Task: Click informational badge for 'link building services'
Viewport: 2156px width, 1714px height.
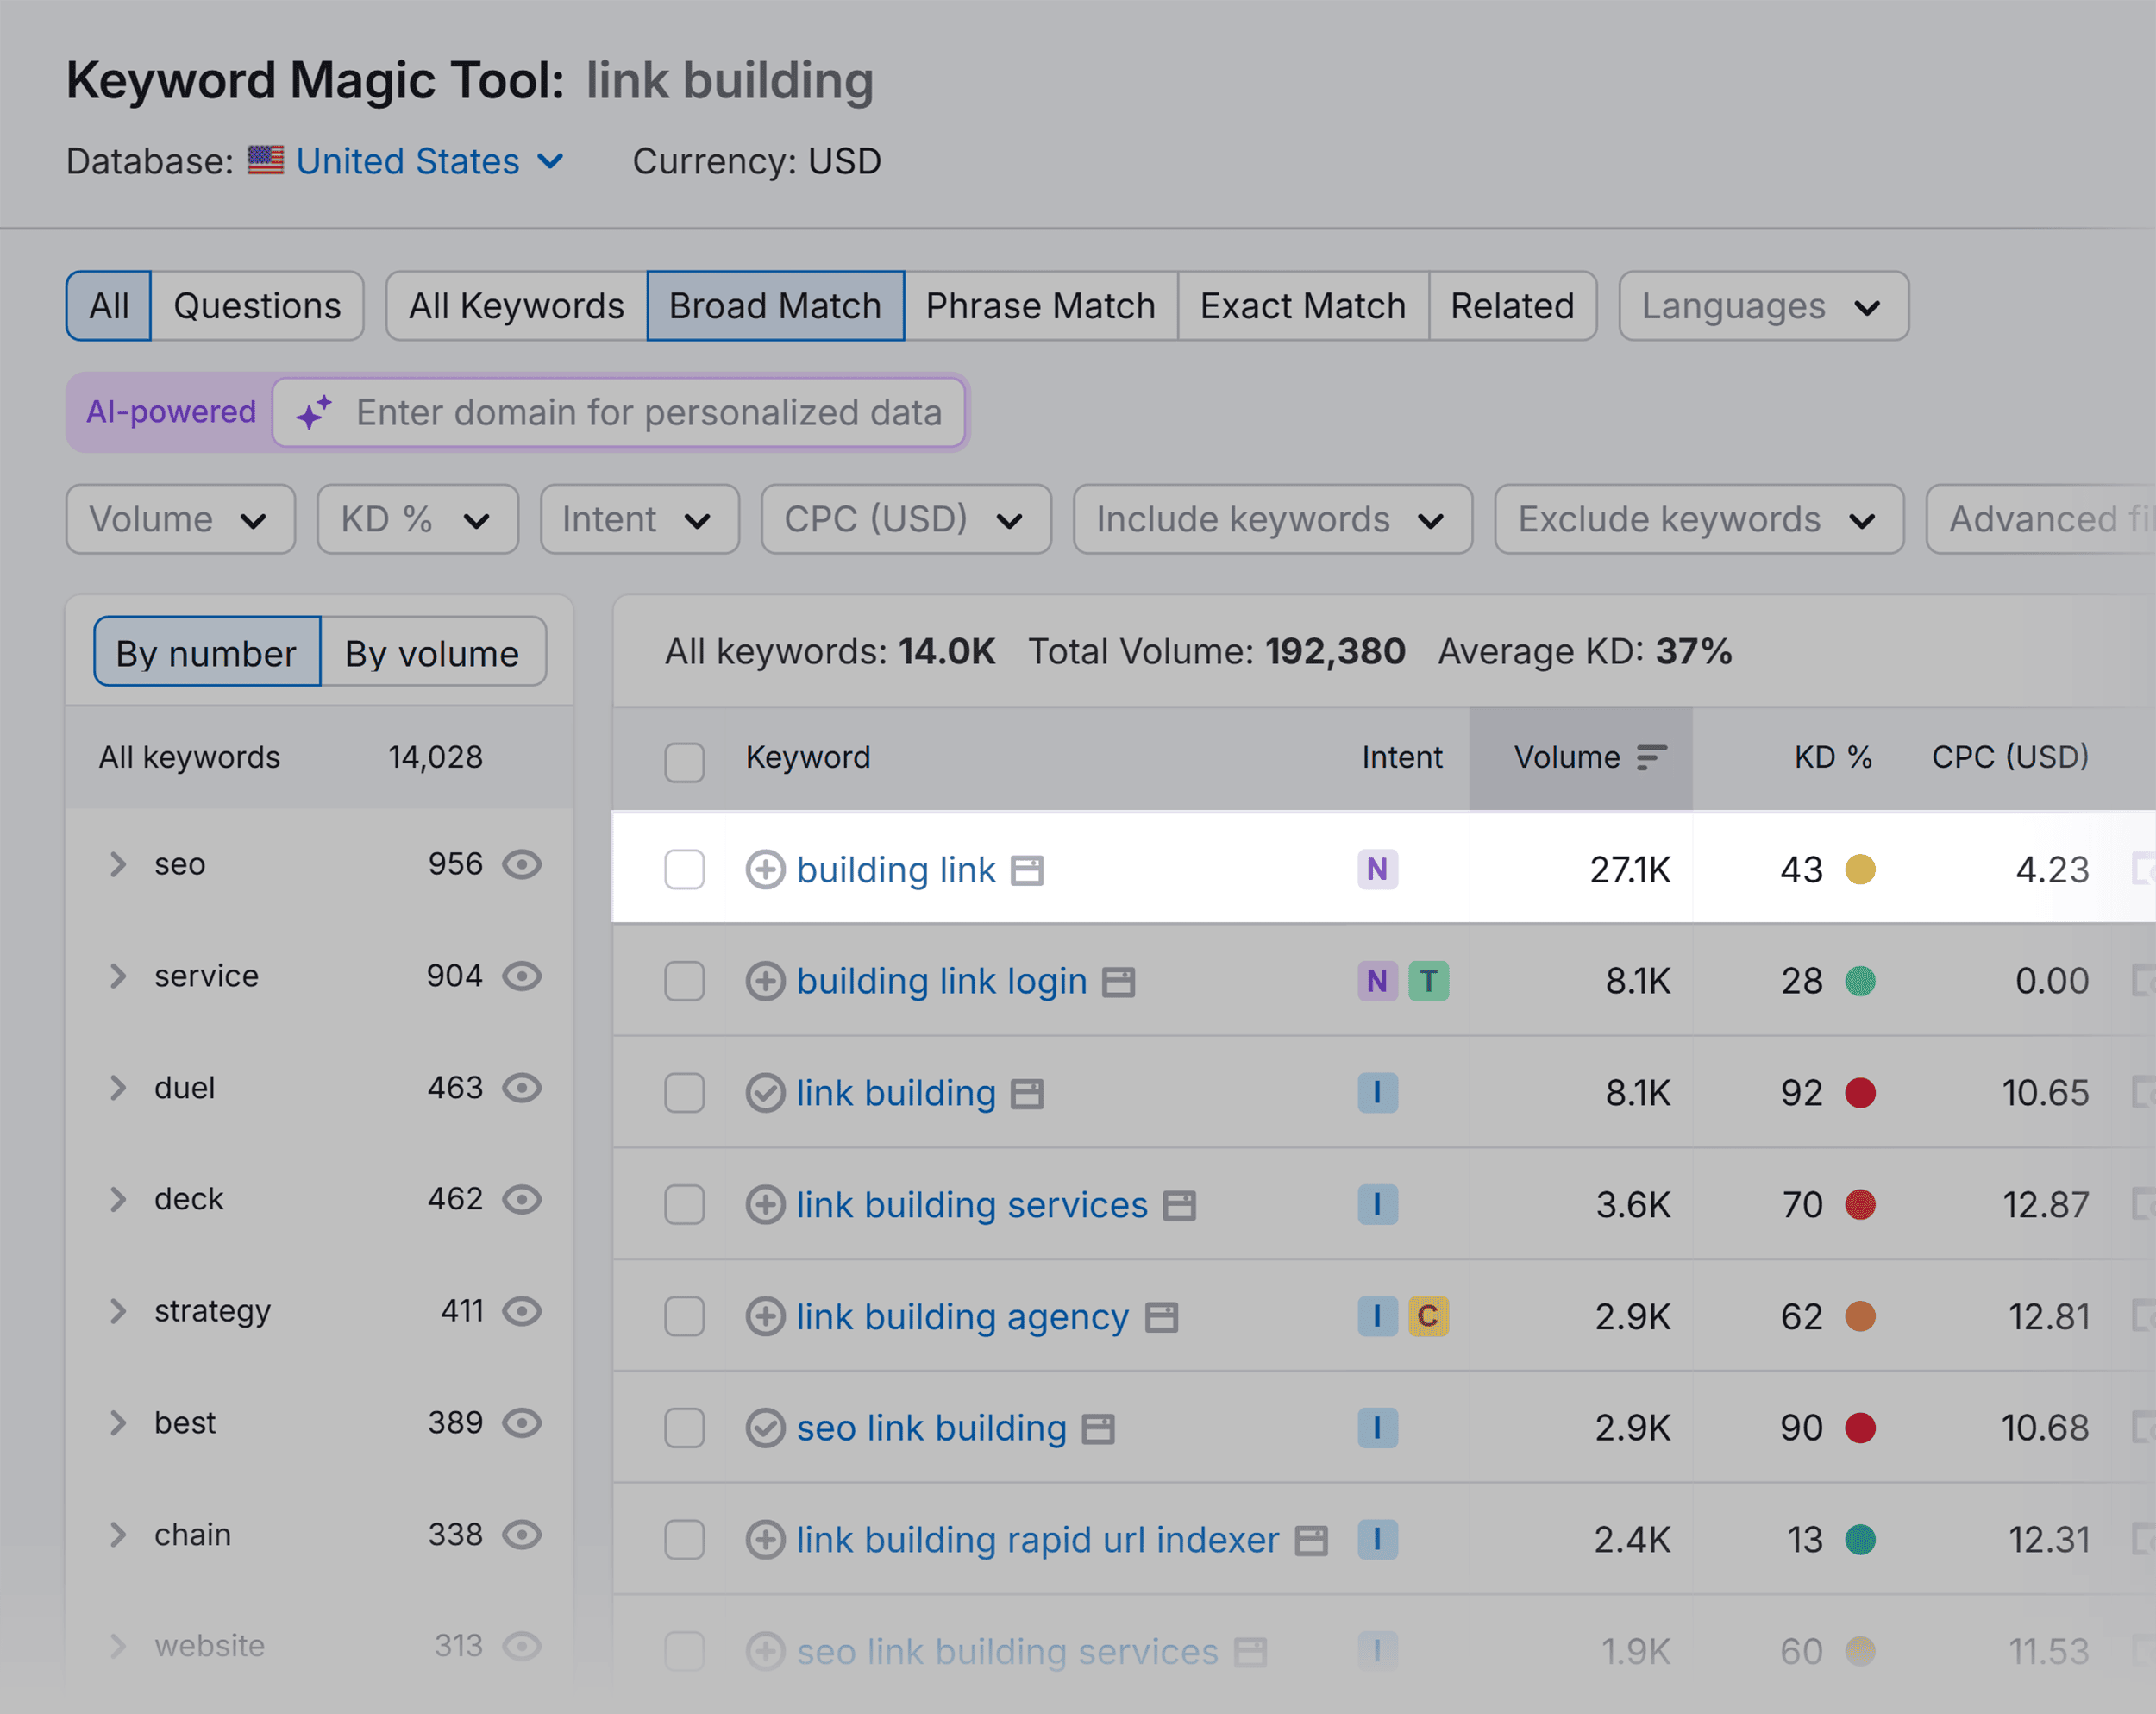Action: (x=1377, y=1205)
